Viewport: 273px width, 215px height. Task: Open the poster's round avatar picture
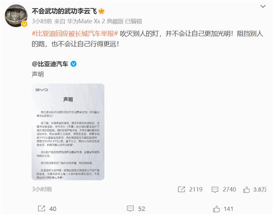click(16, 15)
